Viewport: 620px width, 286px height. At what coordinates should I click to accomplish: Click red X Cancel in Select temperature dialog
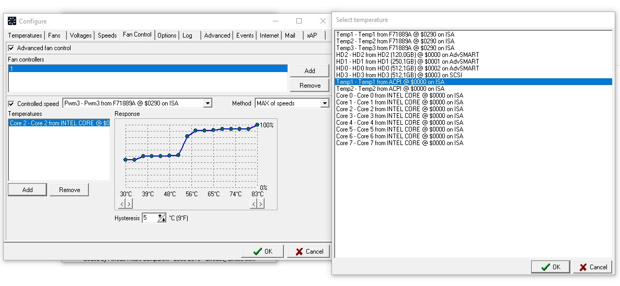(593, 267)
